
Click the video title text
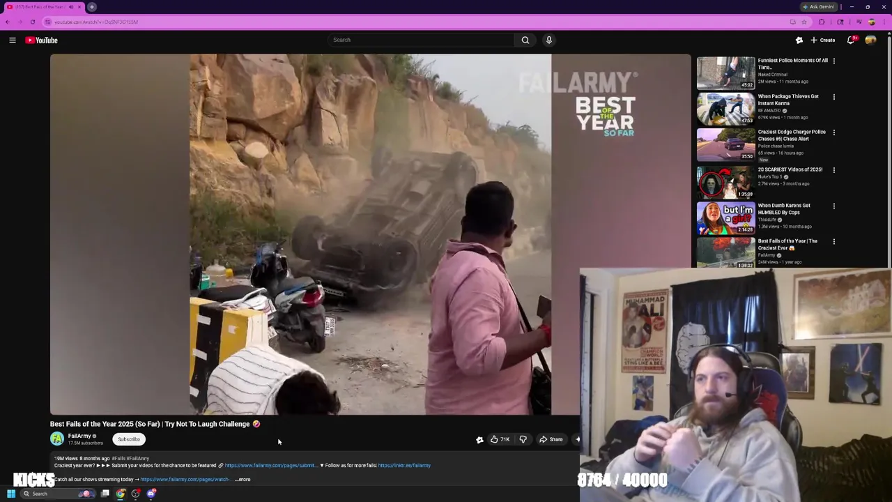[x=155, y=424]
